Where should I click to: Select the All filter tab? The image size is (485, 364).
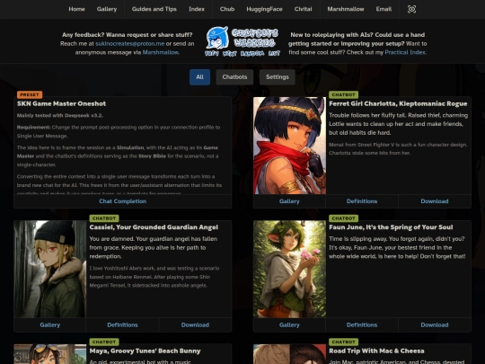coord(199,77)
